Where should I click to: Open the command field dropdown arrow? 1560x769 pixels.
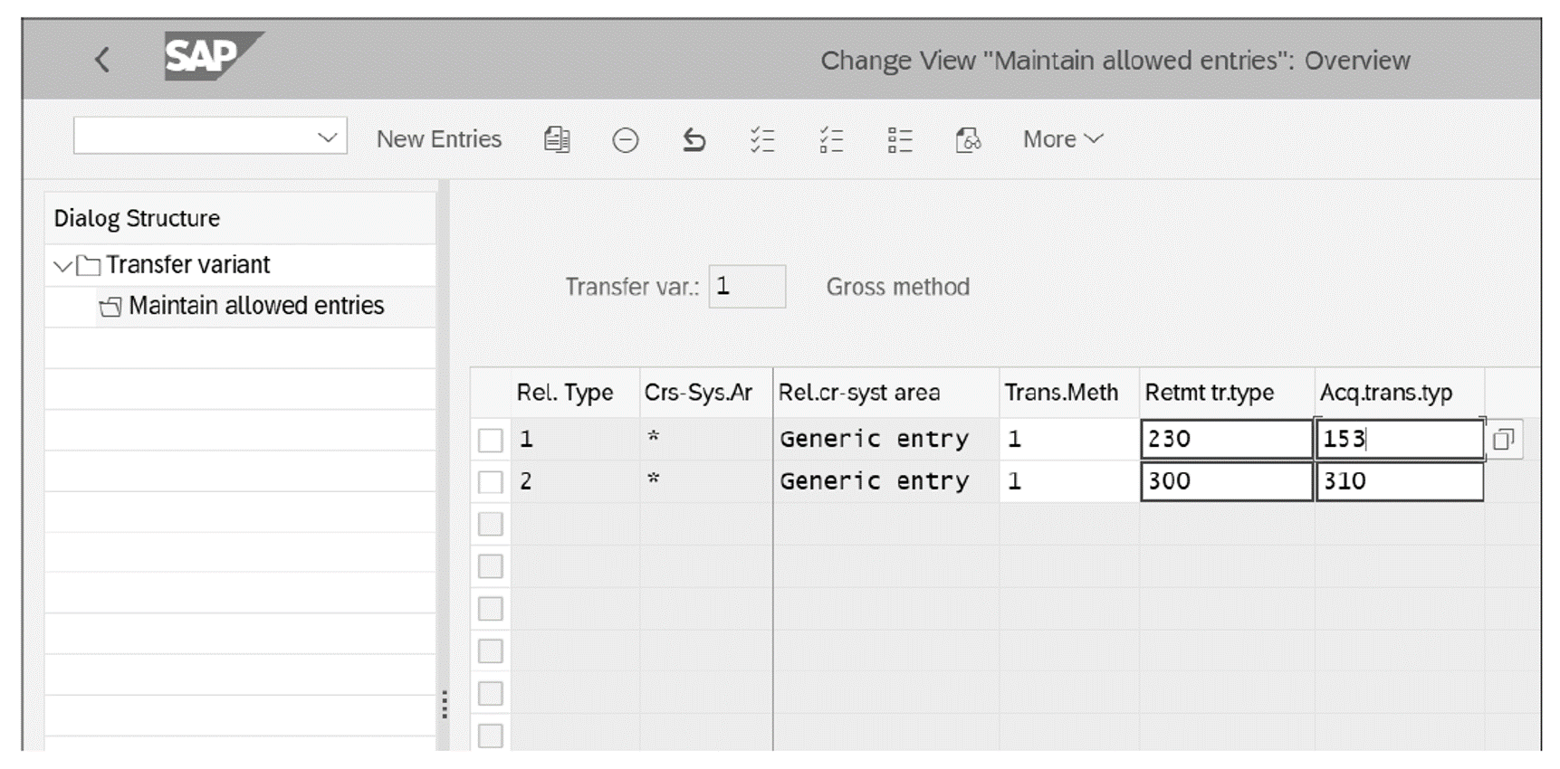(x=328, y=136)
